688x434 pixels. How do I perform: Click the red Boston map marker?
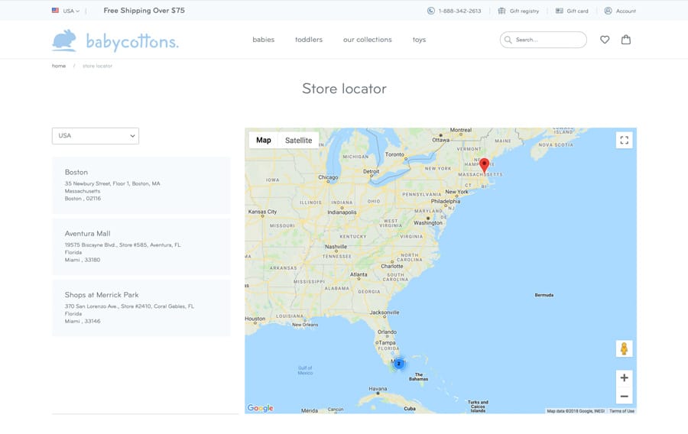(x=484, y=165)
